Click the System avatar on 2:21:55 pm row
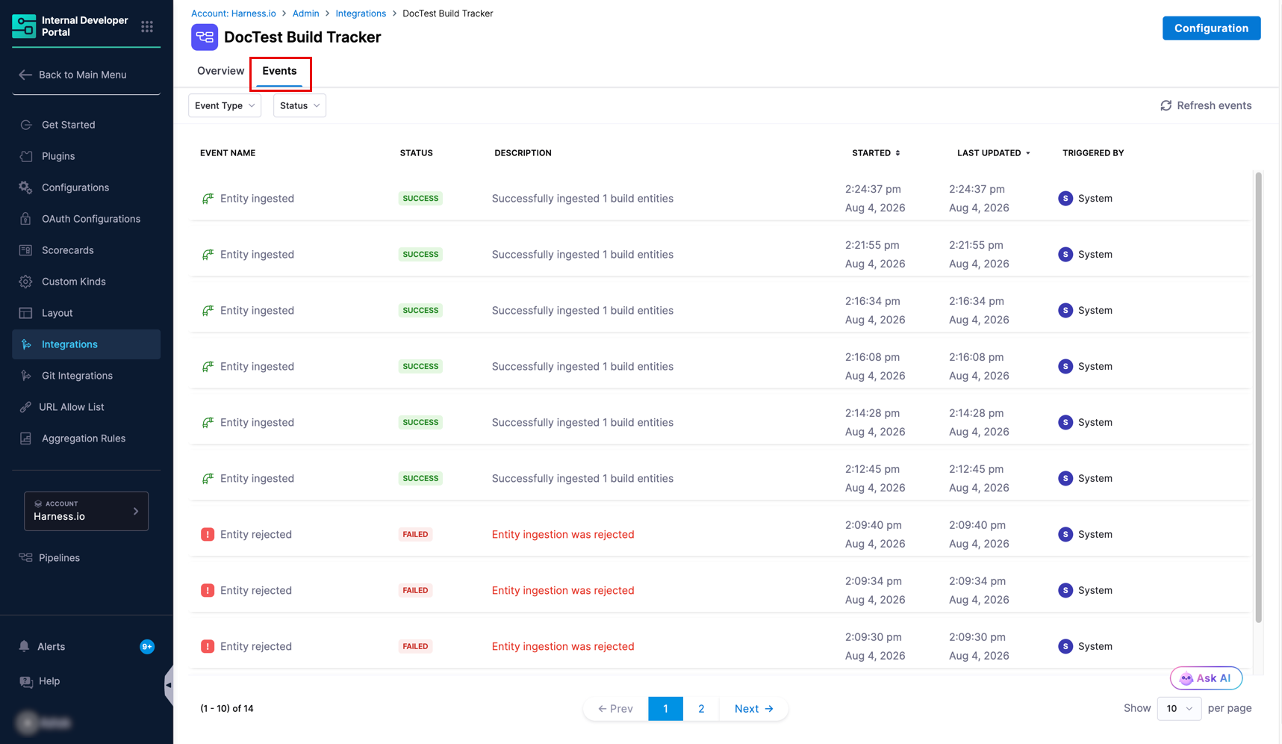Viewport: 1282px width, 744px height. [1065, 254]
